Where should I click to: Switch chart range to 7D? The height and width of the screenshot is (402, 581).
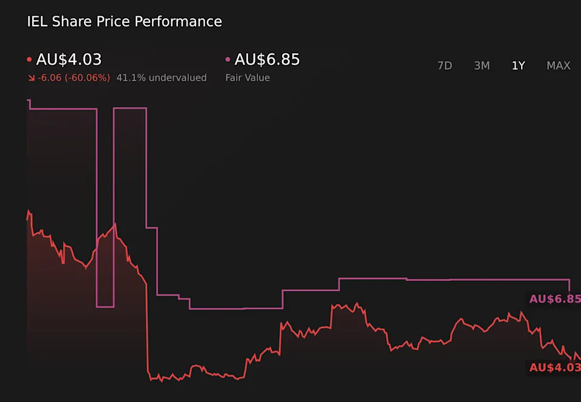[445, 65]
